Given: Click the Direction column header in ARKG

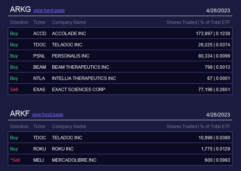Looking at the screenshot, I should point(19,22).
